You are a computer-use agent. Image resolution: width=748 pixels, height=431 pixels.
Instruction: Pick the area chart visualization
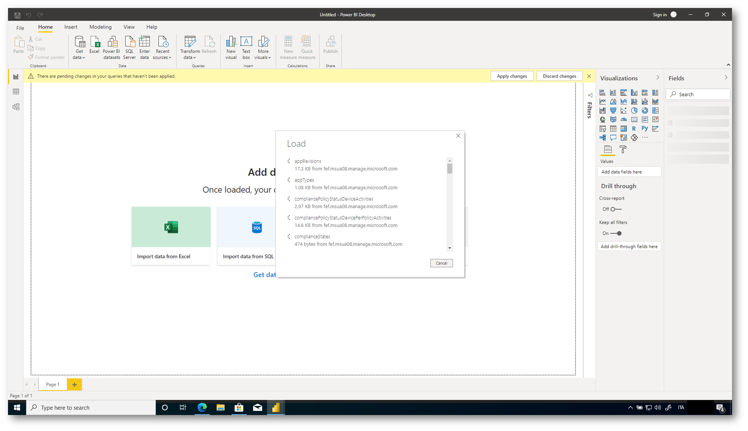click(613, 102)
